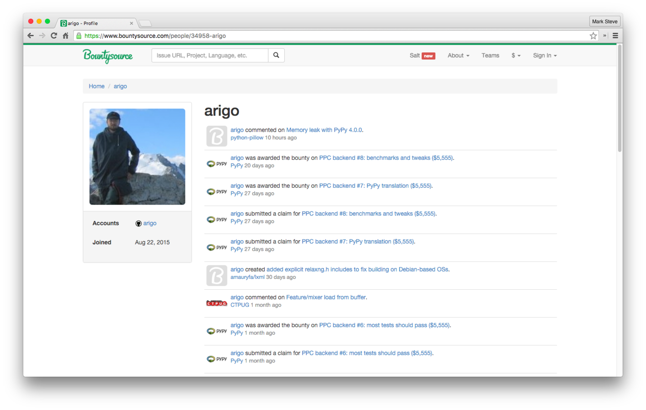Viewport: 646px width, 410px height.
Task: Bookmark page with the star icon
Action: [593, 36]
